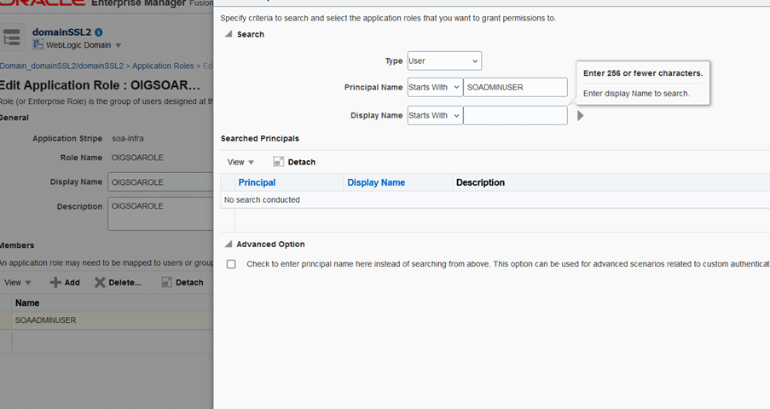
Task: Click the Display Name search input field
Action: (515, 116)
